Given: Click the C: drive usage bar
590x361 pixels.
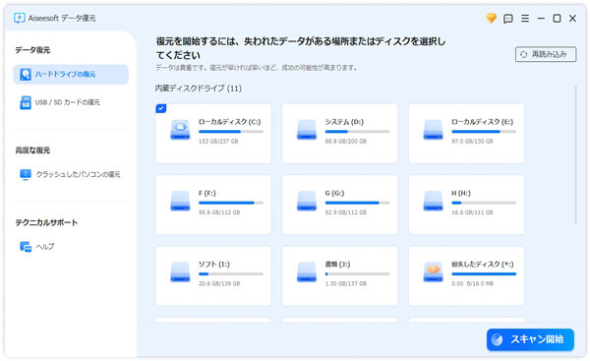Looking at the screenshot, I should (x=231, y=132).
